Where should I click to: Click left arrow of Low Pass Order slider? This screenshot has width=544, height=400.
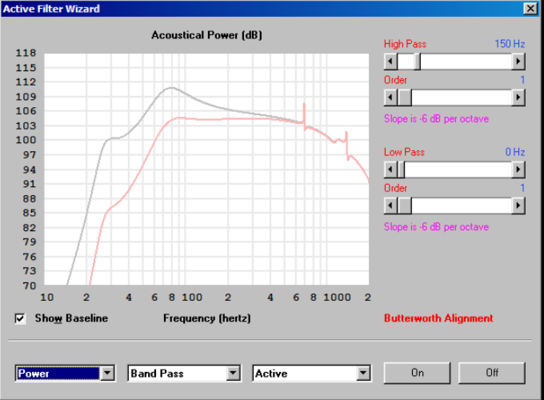click(391, 206)
